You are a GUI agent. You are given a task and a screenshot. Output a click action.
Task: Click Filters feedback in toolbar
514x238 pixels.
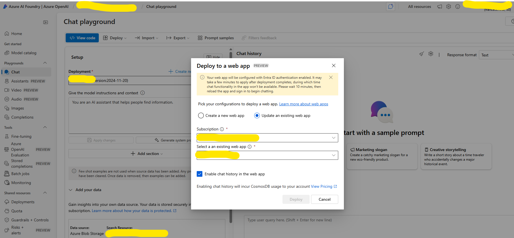tap(259, 38)
